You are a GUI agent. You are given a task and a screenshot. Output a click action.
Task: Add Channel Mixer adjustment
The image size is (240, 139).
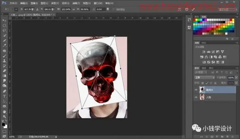point(220,57)
